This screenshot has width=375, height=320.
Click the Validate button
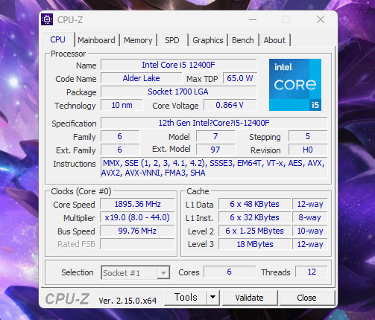click(249, 298)
